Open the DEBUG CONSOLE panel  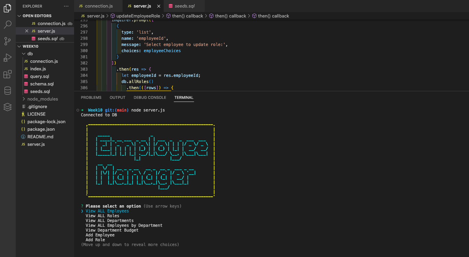[149, 97]
